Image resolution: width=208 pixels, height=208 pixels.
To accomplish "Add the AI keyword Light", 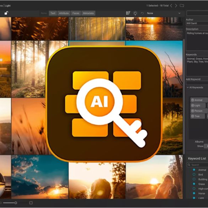I will click(x=198, y=106).
